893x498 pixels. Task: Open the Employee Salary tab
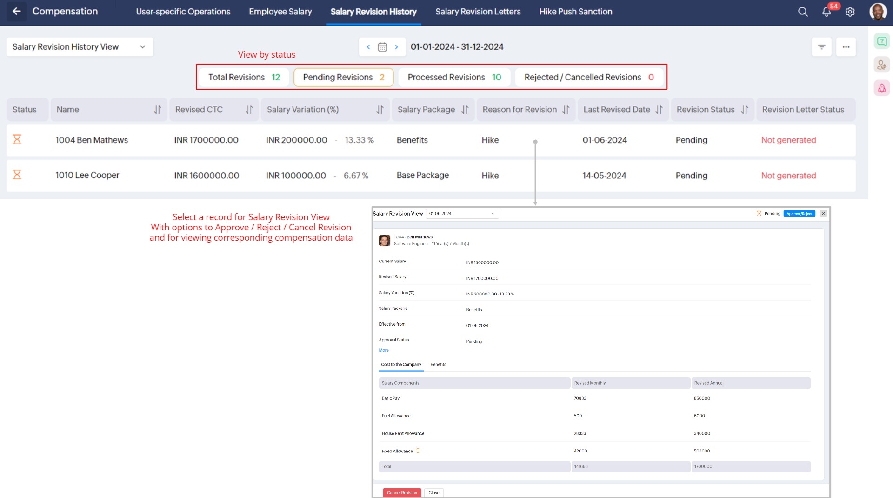pos(280,12)
